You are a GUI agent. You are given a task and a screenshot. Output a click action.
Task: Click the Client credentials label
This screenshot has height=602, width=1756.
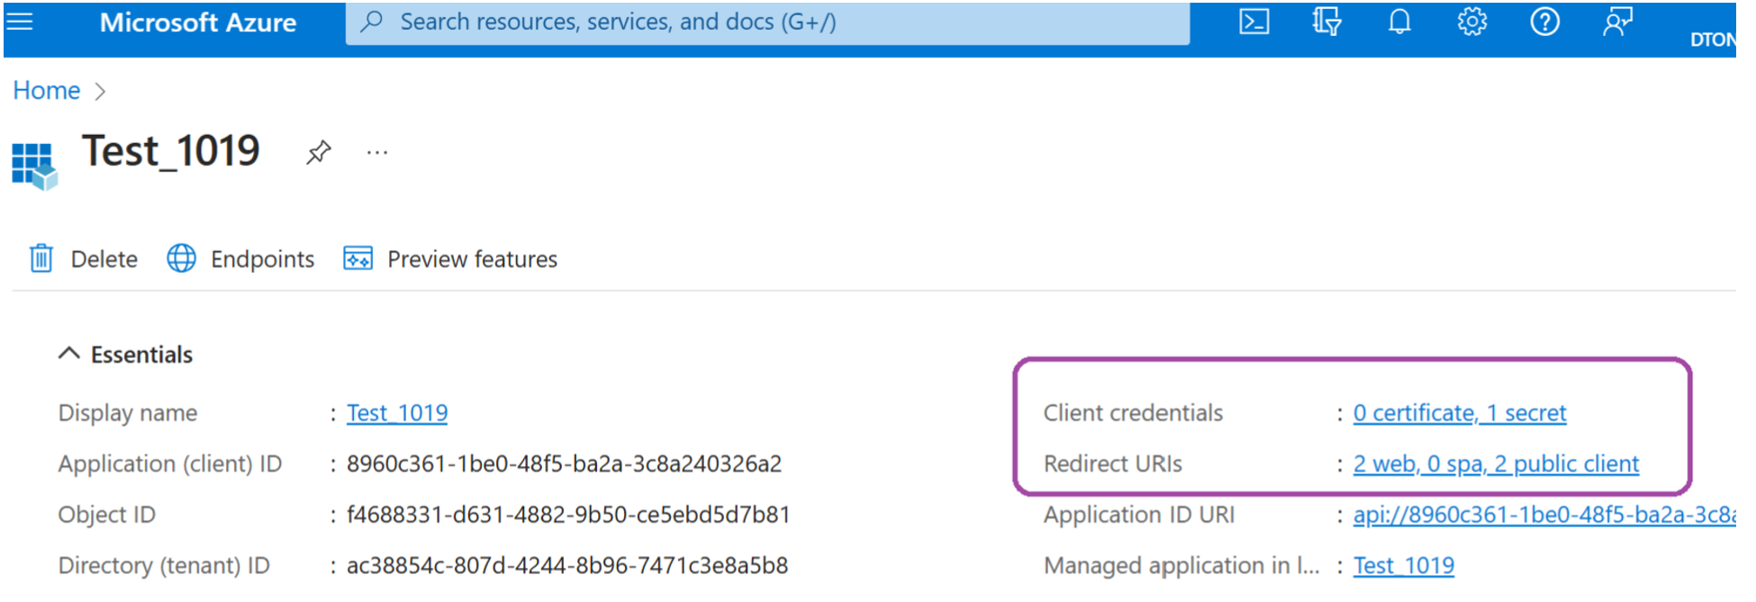[x=1133, y=413]
